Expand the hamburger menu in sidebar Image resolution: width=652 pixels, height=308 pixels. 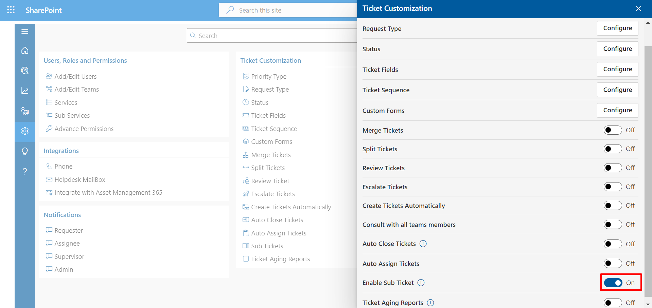coord(25,32)
